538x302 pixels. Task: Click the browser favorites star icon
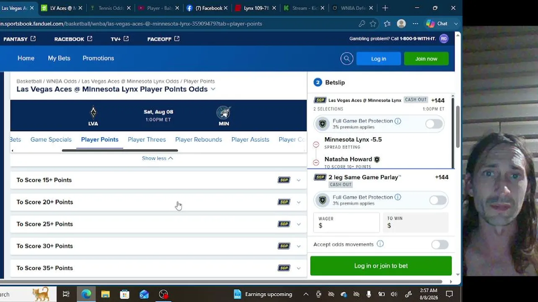tap(373, 24)
